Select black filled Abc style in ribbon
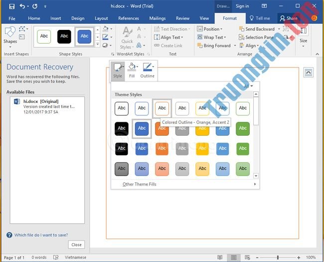This screenshot has height=262, width=324. [64, 36]
